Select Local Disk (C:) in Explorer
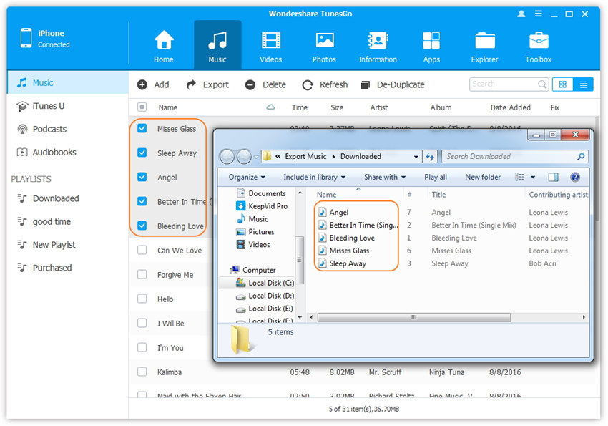 click(x=265, y=283)
